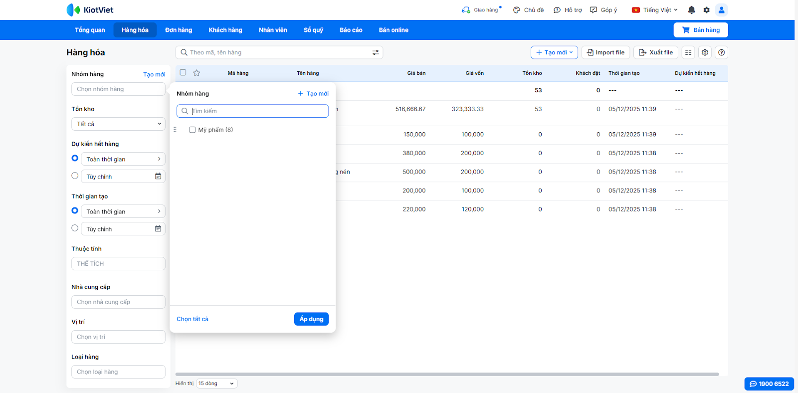Open the Tạo mới dropdown button

click(554, 52)
